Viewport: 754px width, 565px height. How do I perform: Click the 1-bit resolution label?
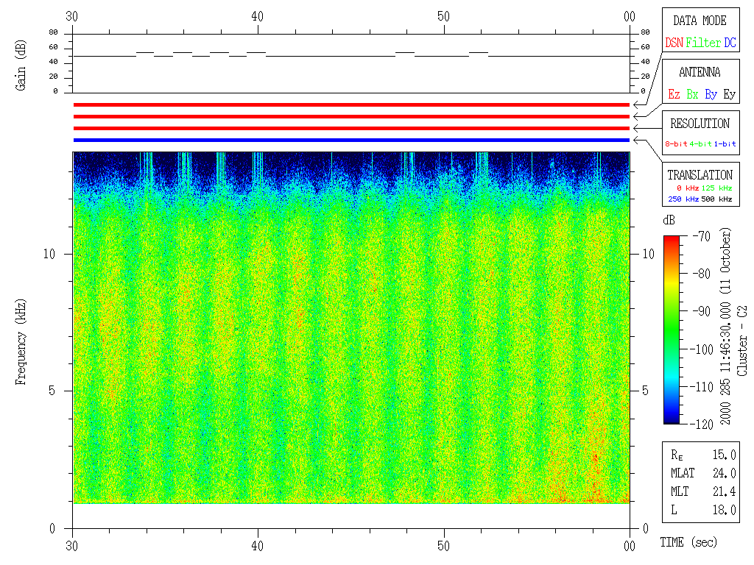725,144
